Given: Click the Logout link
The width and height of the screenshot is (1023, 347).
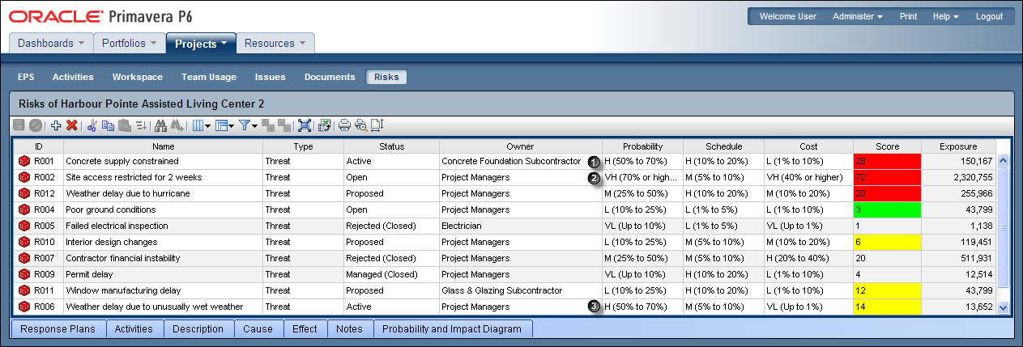Looking at the screenshot, I should tap(989, 16).
